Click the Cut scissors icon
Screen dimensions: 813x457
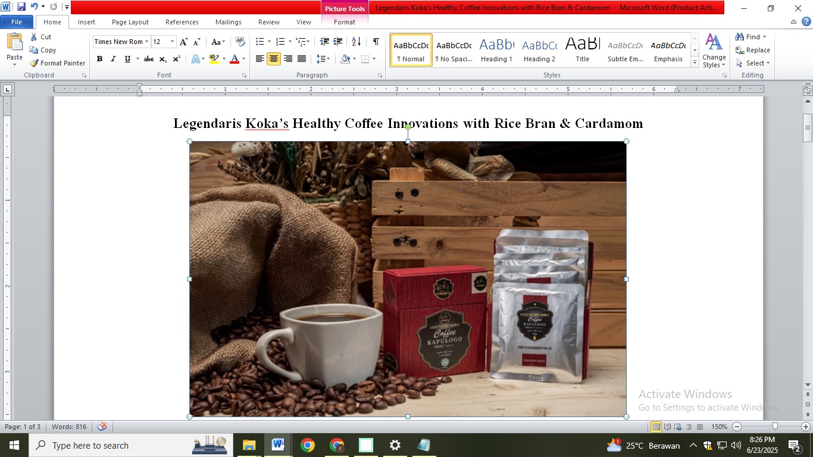34,37
